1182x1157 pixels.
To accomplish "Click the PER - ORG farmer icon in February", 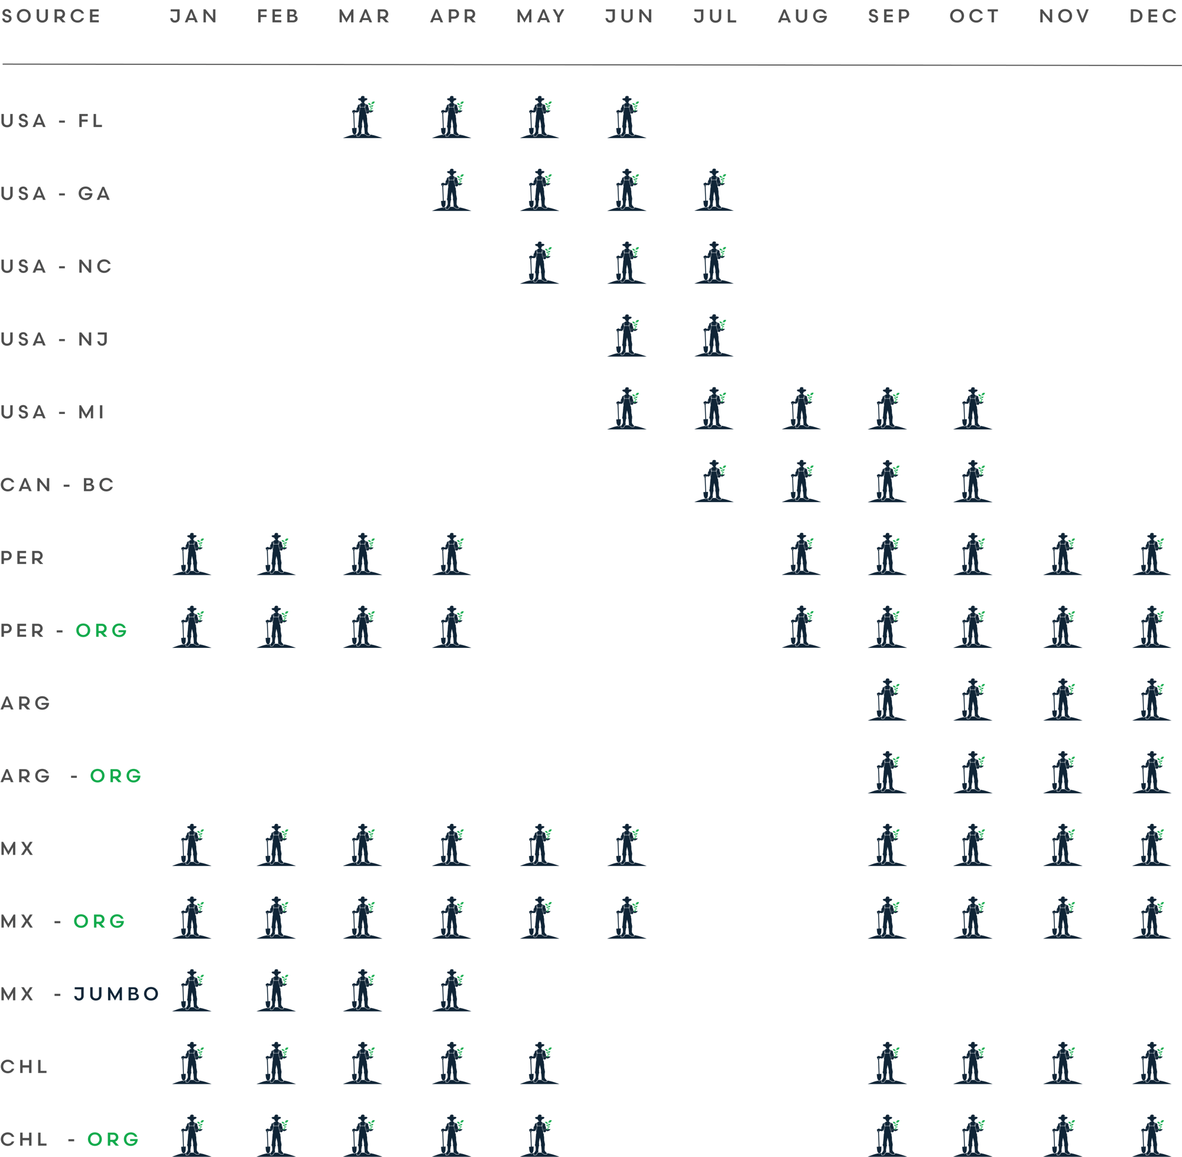I will pos(276,627).
